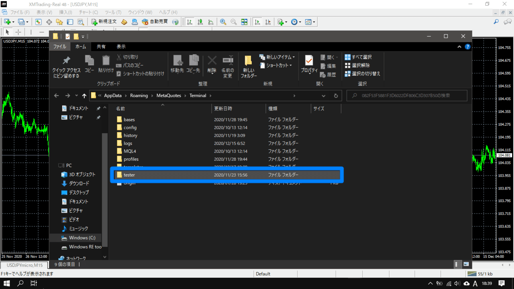Select bar chart icon in MetaTrader

click(189, 22)
